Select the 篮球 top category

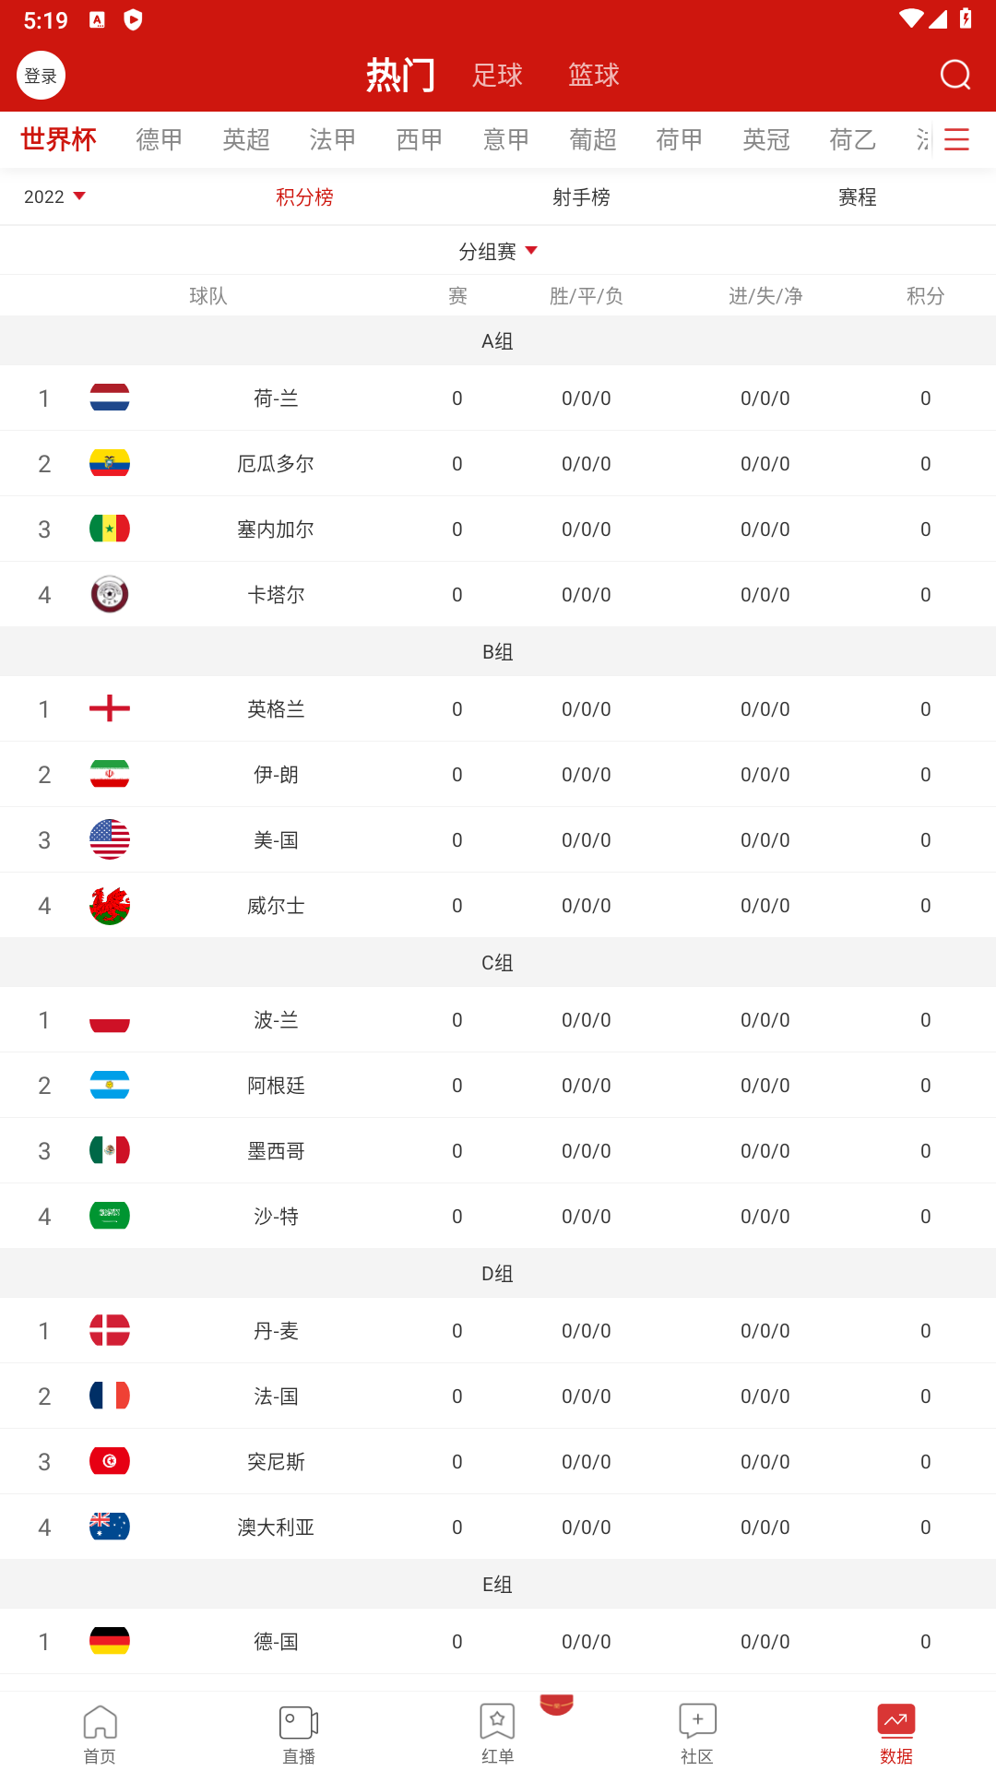coord(594,75)
